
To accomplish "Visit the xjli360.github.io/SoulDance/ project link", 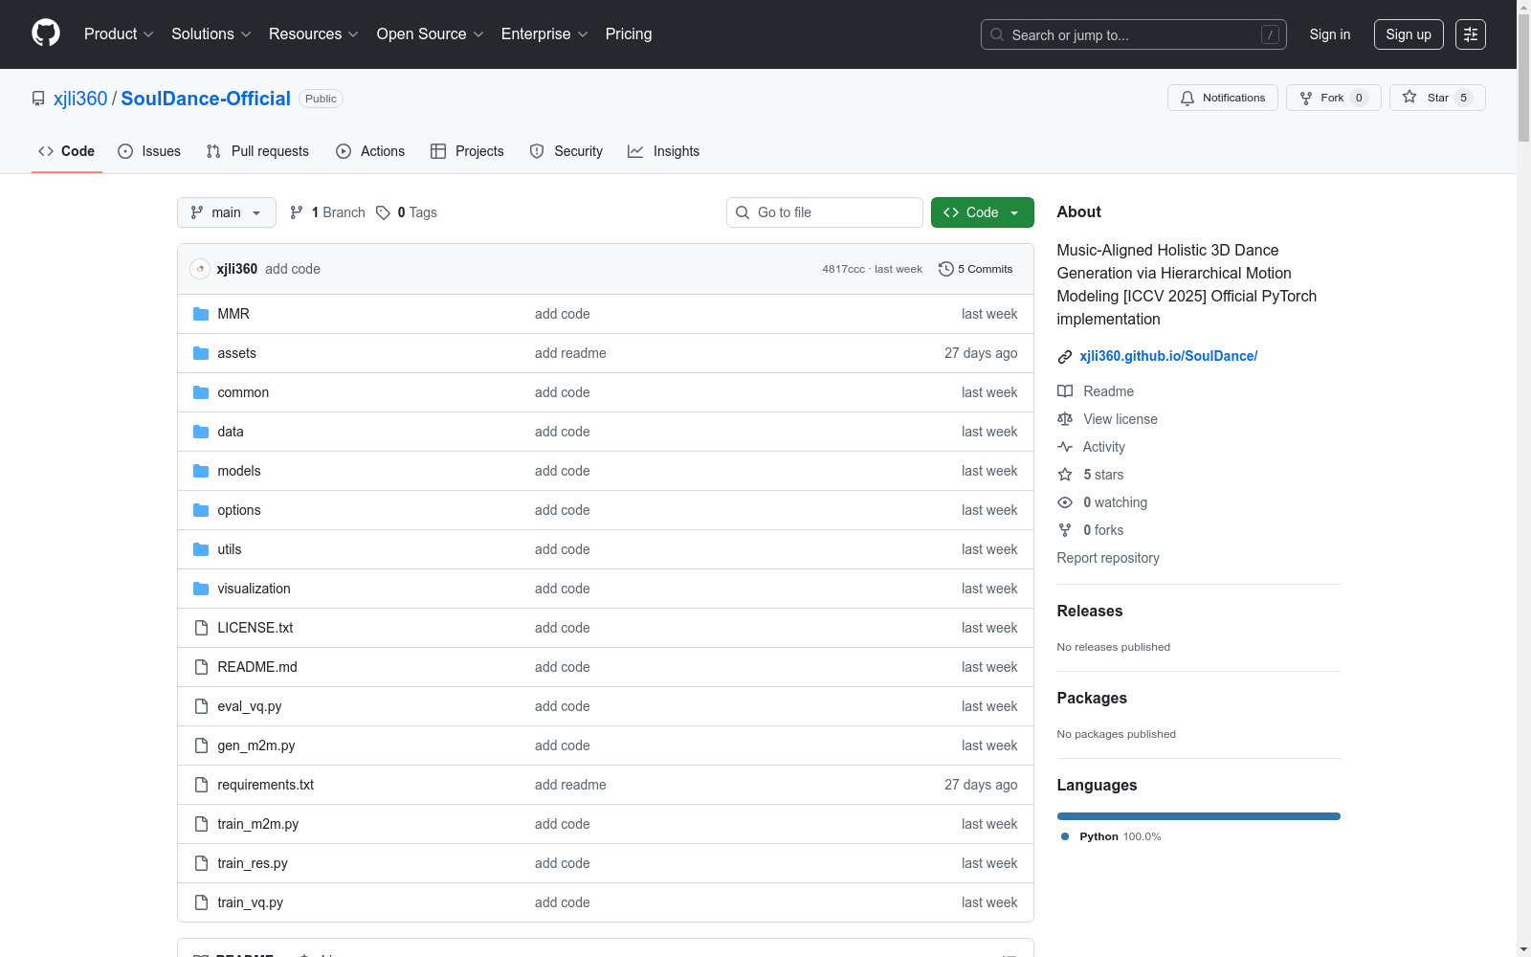I will pos(1168,356).
